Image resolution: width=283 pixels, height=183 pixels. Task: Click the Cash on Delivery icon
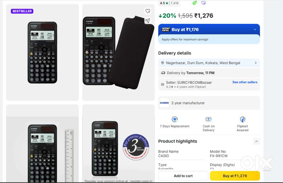(x=209, y=119)
